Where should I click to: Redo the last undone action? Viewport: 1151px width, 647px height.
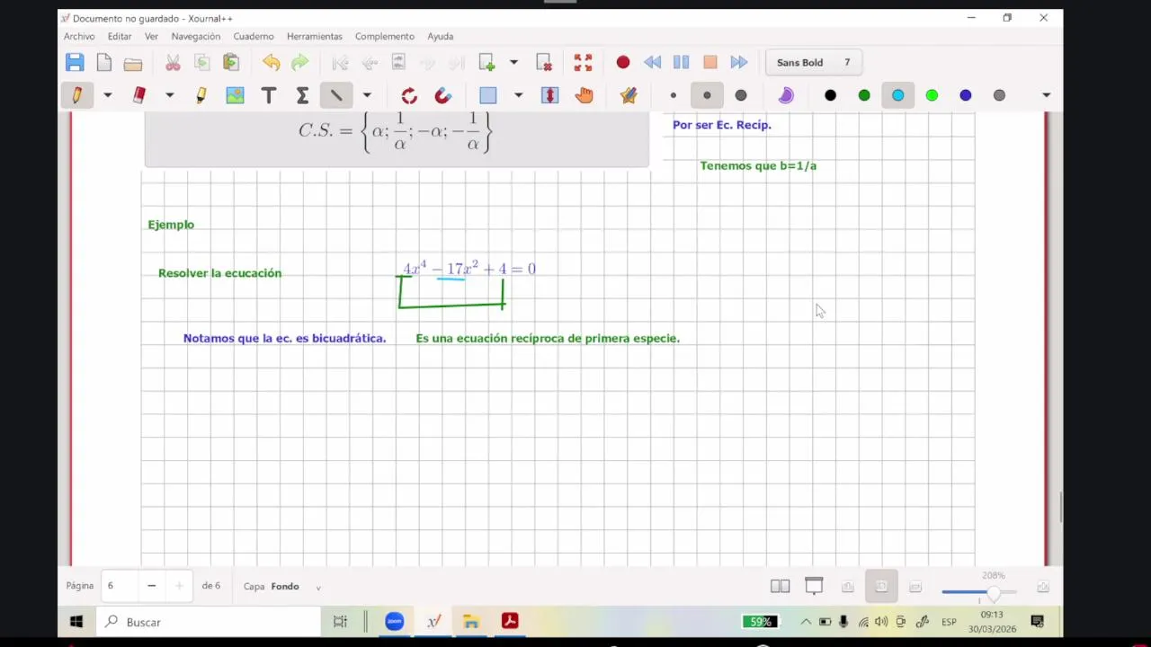point(299,62)
